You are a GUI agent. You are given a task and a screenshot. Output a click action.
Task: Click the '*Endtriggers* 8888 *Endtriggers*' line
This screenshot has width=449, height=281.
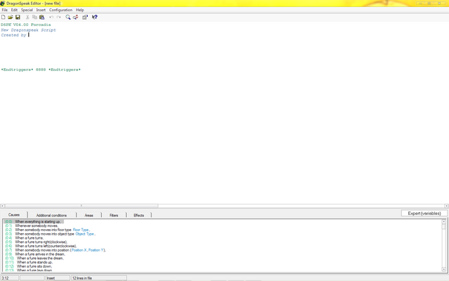(41, 70)
